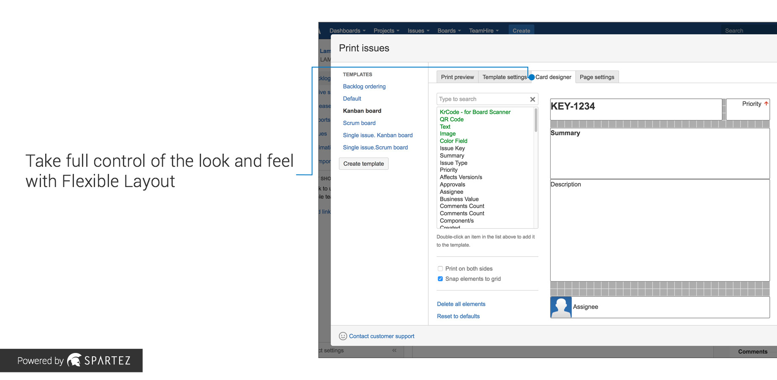Click the Summary card element
Screen dimensions: 777x380
pos(660,153)
